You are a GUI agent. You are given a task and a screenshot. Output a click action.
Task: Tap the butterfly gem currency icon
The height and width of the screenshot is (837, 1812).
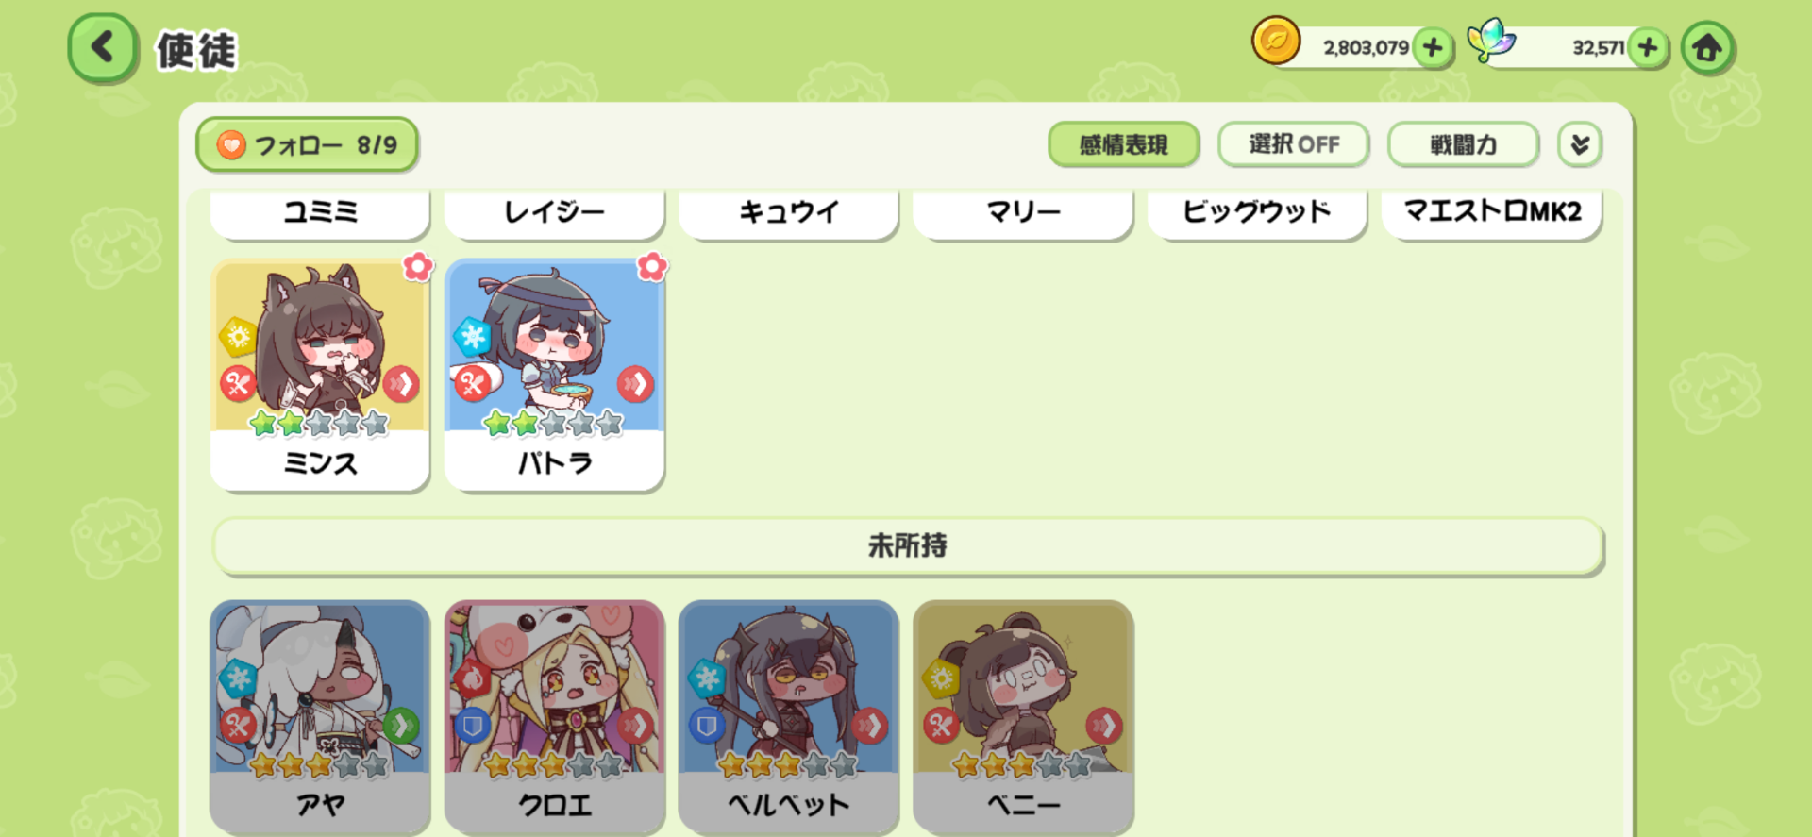[x=1491, y=42]
